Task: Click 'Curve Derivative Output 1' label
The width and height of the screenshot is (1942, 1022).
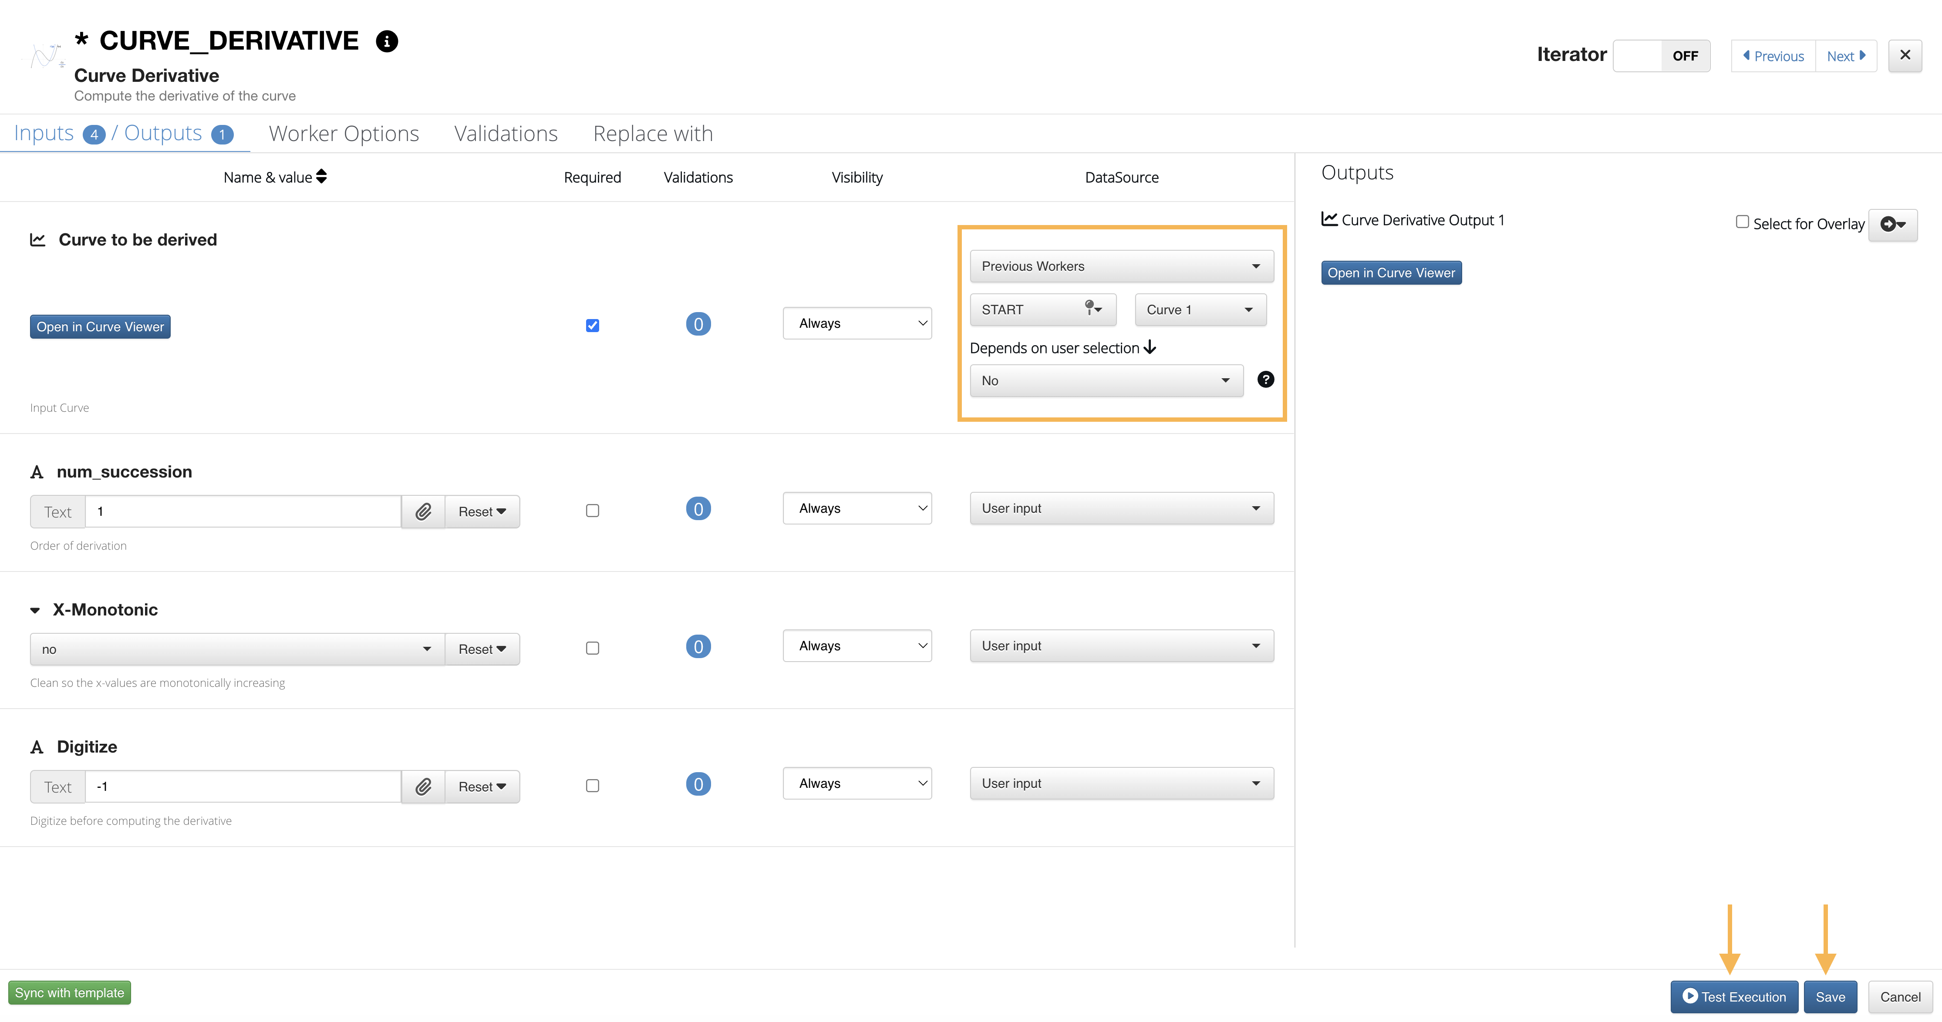Action: click(x=1423, y=220)
